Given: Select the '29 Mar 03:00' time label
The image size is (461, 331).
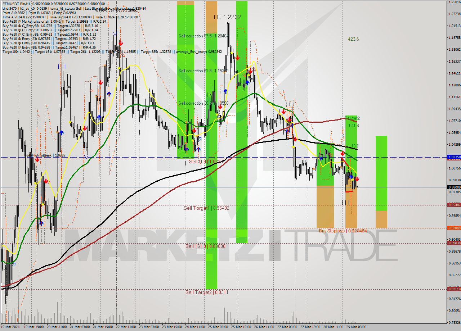Looking at the screenshot, I should click(x=356, y=327).
